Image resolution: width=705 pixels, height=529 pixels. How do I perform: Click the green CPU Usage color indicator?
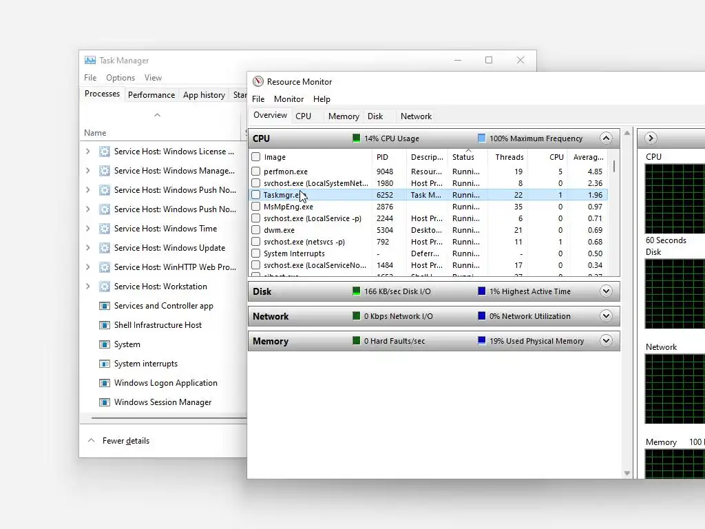(x=356, y=138)
